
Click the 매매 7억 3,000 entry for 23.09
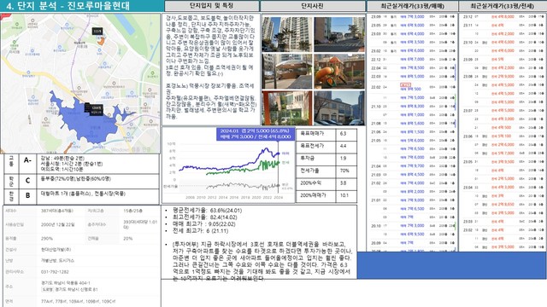coord(412,17)
